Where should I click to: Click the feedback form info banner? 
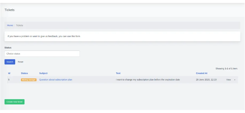[x=122, y=36]
